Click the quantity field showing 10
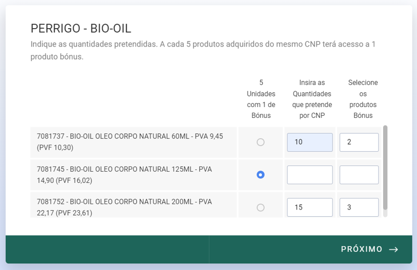 pyautogui.click(x=309, y=142)
